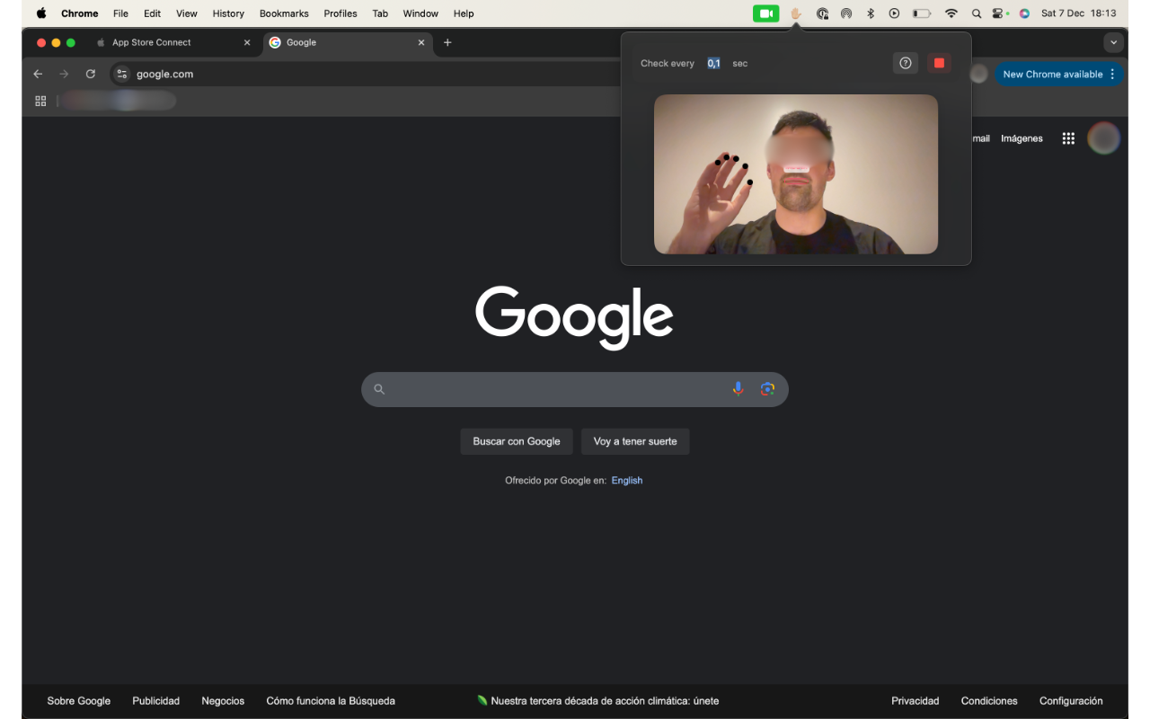Open Configuración footer menu

tap(1071, 701)
